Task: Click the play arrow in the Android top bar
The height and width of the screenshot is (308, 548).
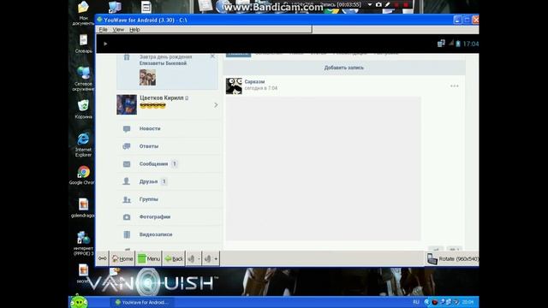Action: pyautogui.click(x=105, y=44)
